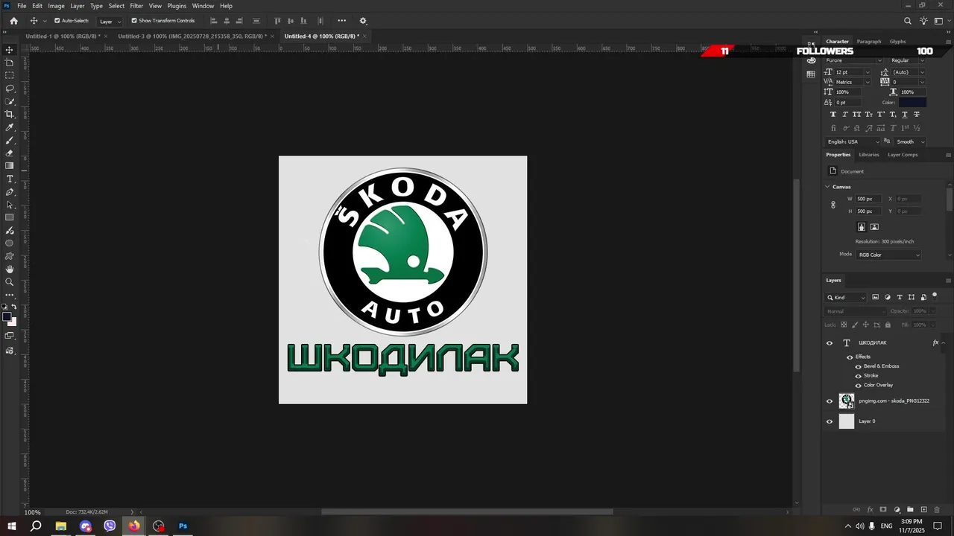This screenshot has width=954, height=536.
Task: Select the Gradient tool
Action: click(x=10, y=165)
